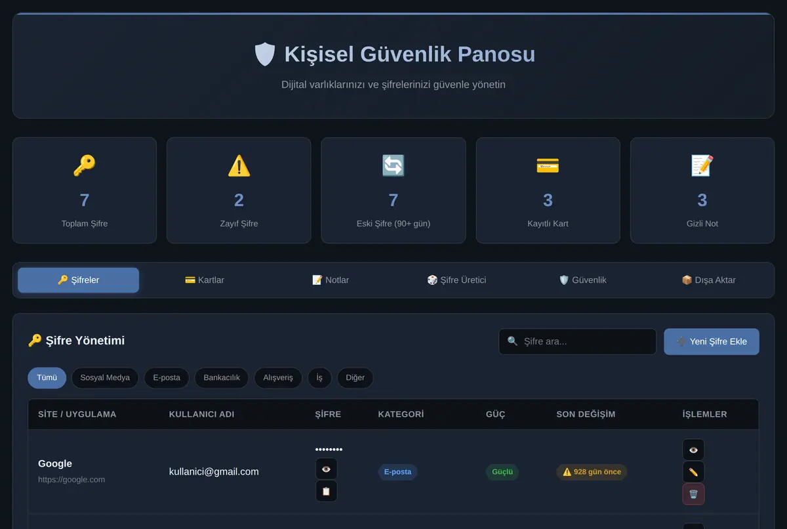
Task: Click the Kişisel Güvenlik Panosu title
Action: (x=410, y=54)
